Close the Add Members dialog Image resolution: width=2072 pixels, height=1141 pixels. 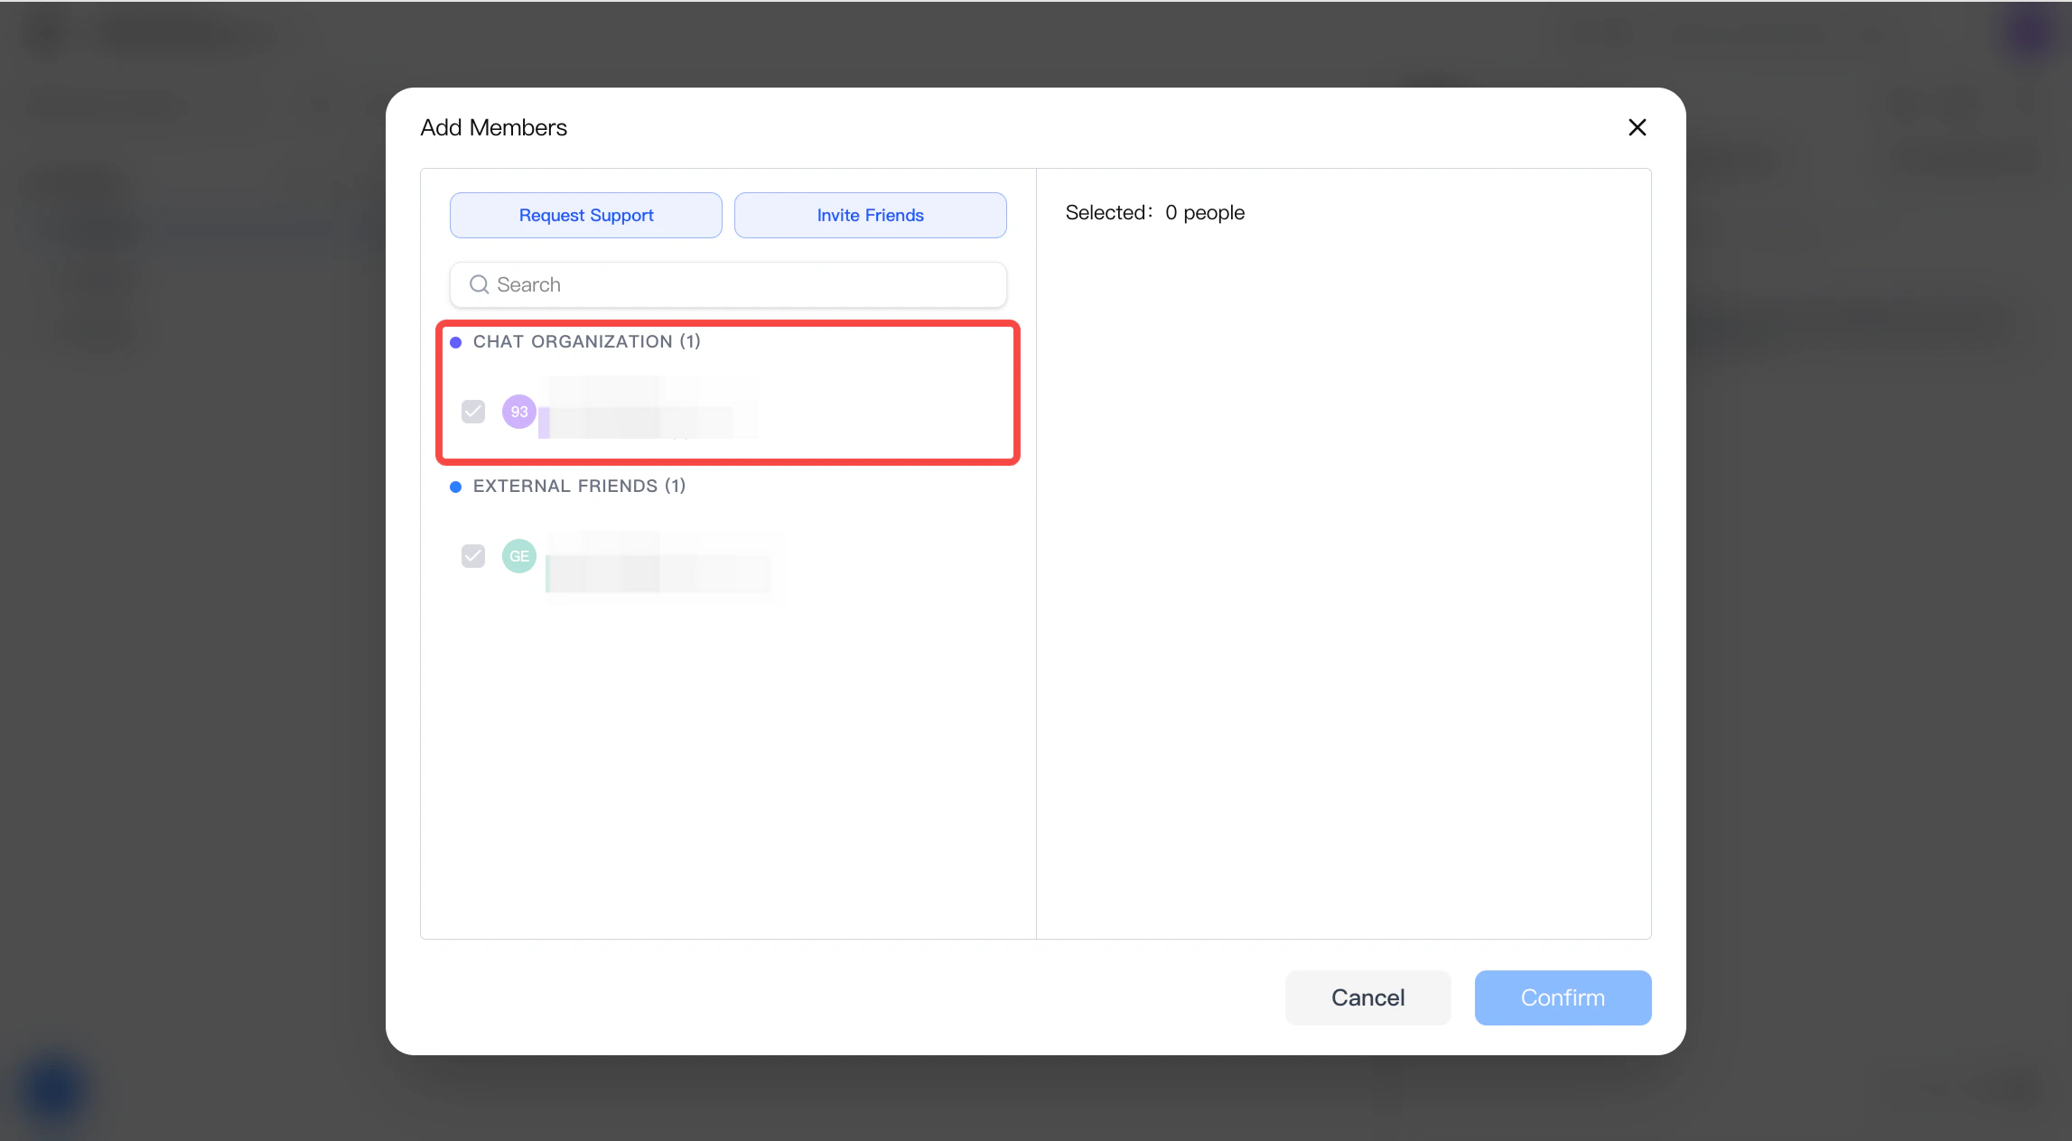point(1637,127)
